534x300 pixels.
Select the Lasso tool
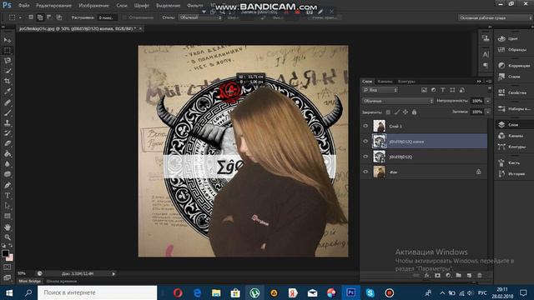[8, 61]
